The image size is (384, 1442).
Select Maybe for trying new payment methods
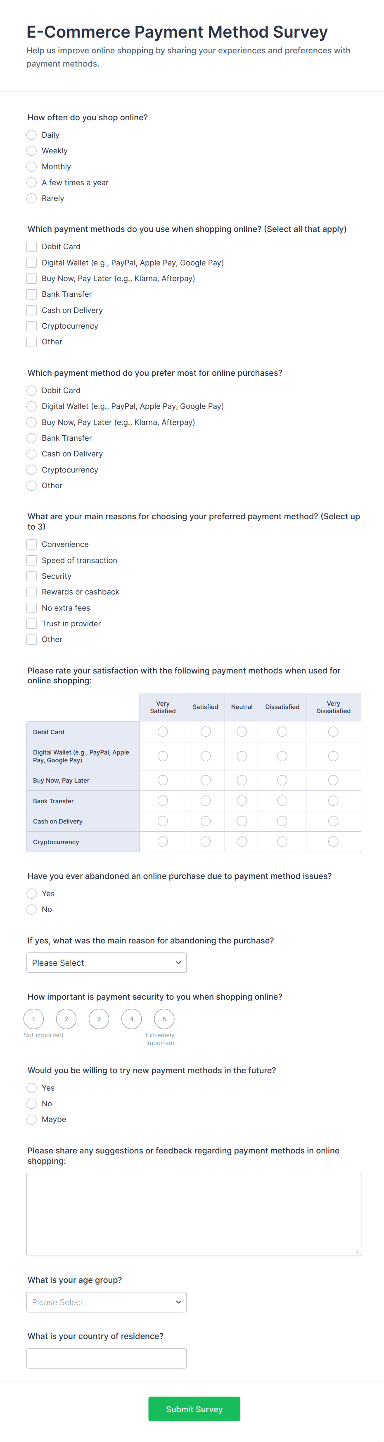(32, 1120)
